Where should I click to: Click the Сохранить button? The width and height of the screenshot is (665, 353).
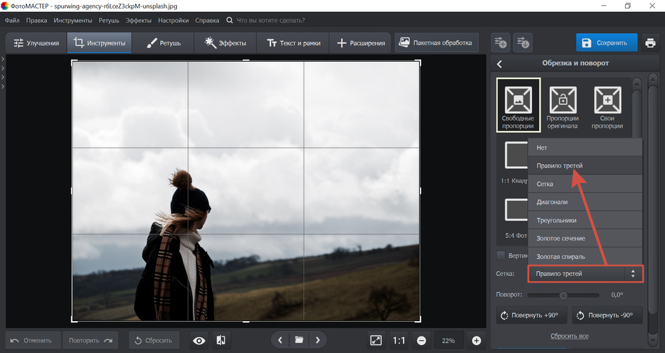(x=606, y=43)
